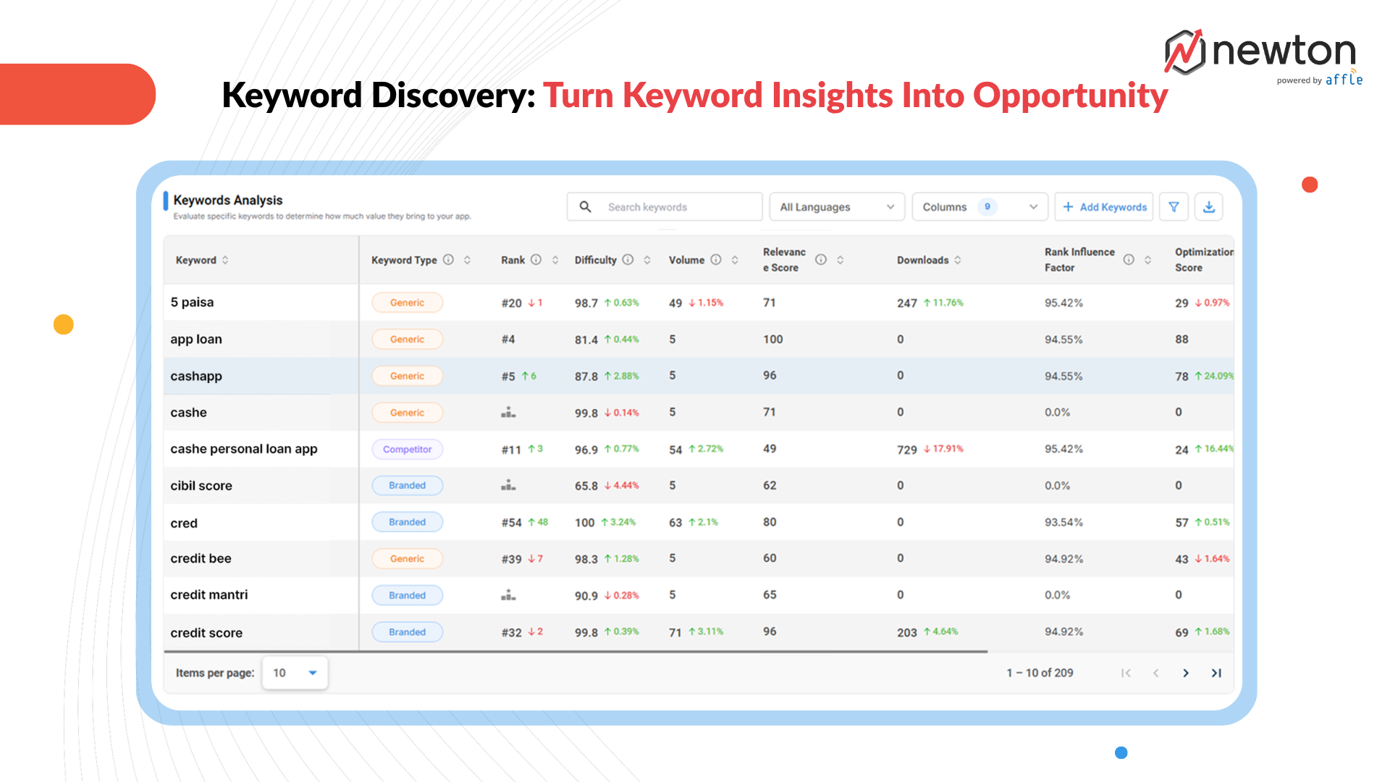1390x782 pixels.
Task: Click the credit bee keyword
Action: click(201, 559)
